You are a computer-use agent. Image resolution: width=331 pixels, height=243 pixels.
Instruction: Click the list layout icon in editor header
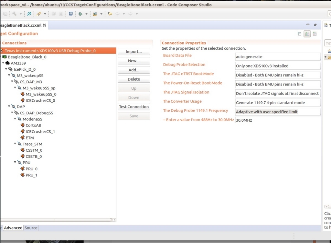click(x=315, y=34)
